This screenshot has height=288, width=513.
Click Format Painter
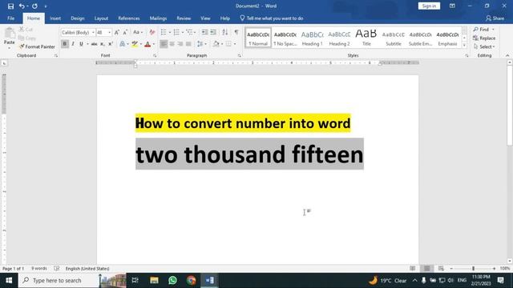pyautogui.click(x=37, y=46)
